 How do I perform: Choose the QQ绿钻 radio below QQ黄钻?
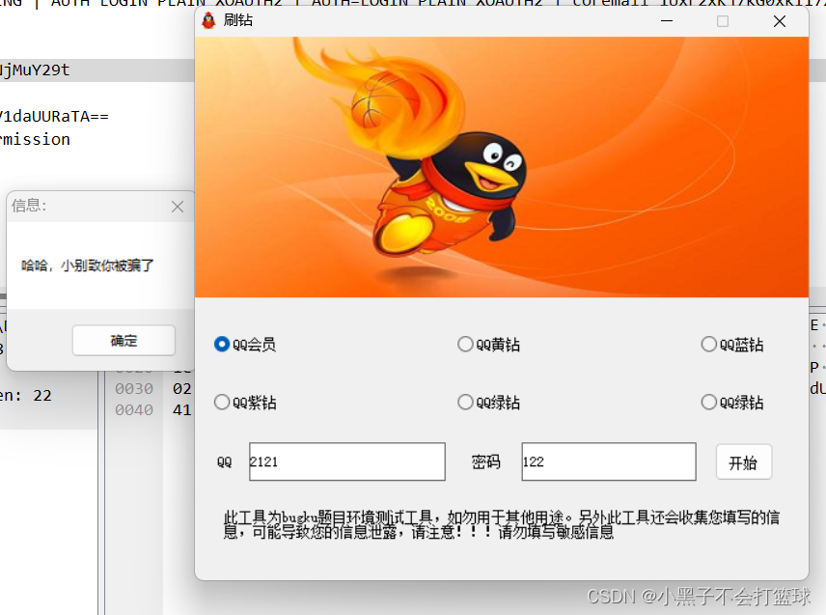coord(489,403)
